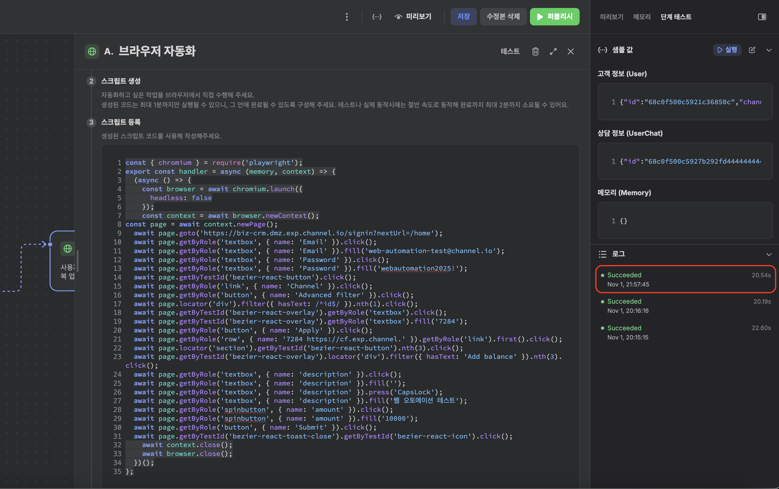Run the sample with 실행 button
The height and width of the screenshot is (489, 779).
click(727, 50)
